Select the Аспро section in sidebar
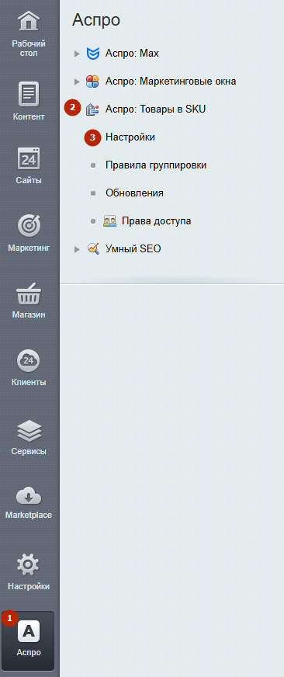Screen dimensions: 284x677 click(x=29, y=640)
